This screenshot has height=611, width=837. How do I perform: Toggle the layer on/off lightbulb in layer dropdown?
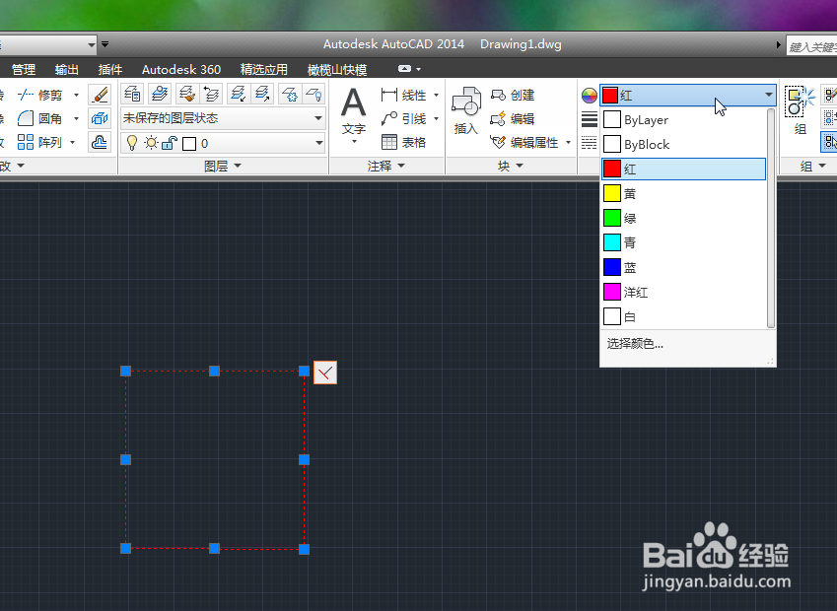[132, 143]
